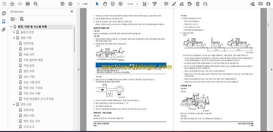This screenshot has height=132, width=273.
Task: Click the 스티어링 시간 heading text
Action: 185,86
